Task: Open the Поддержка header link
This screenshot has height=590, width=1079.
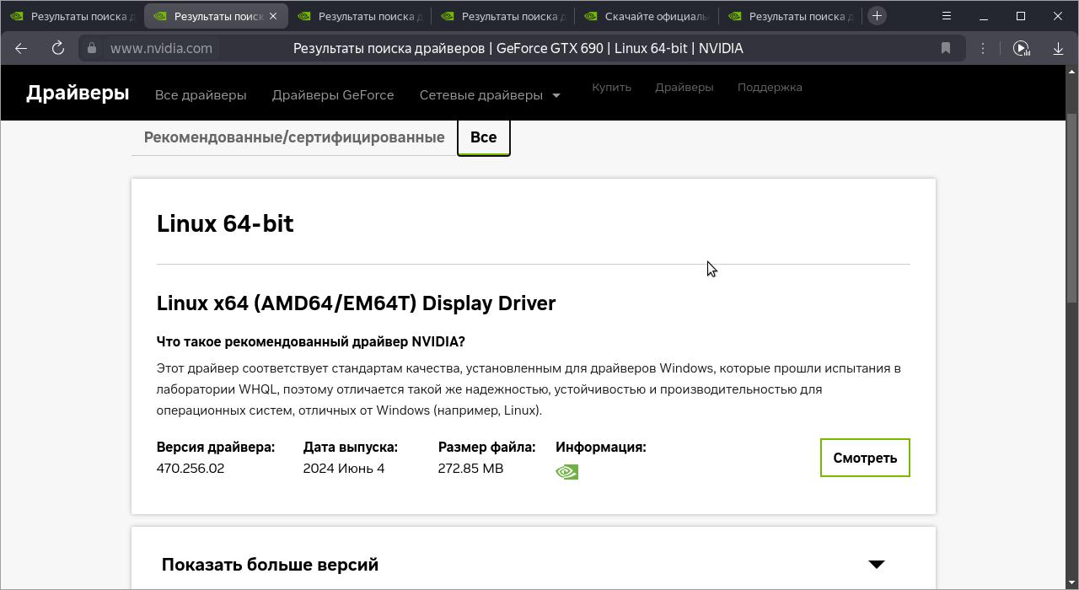Action: [770, 87]
